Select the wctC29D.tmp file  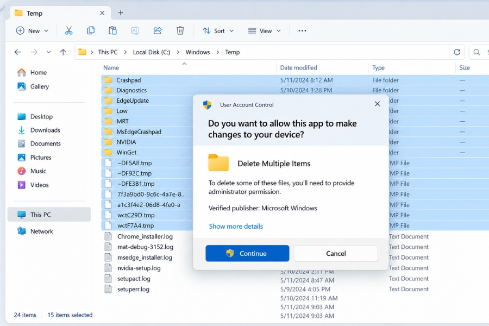(x=136, y=215)
